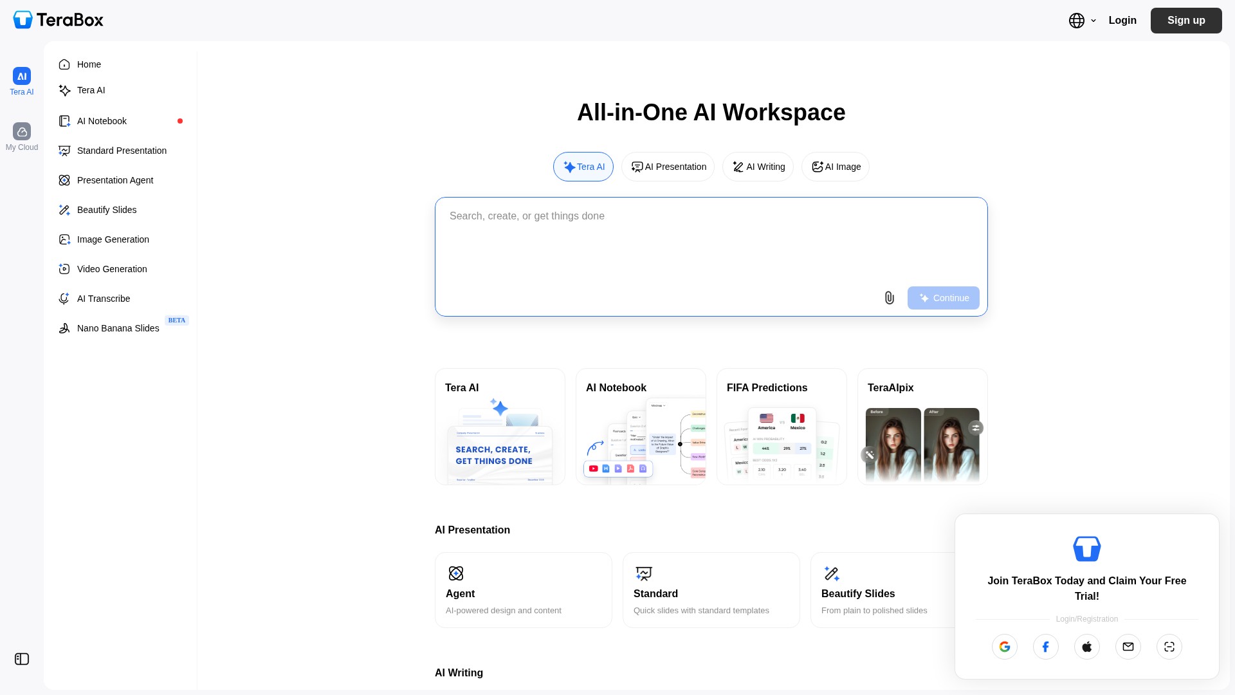Click the Beautify Slides wand icon in sidebar
Viewport: 1235px width, 695px height.
pyautogui.click(x=64, y=210)
